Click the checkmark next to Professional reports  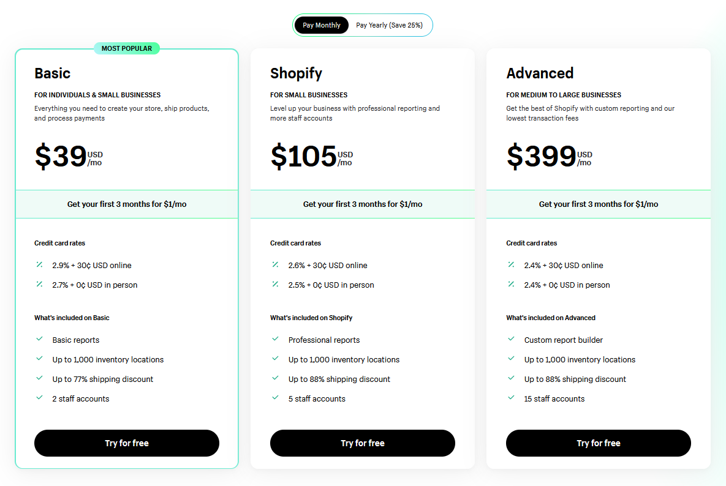[x=275, y=340]
